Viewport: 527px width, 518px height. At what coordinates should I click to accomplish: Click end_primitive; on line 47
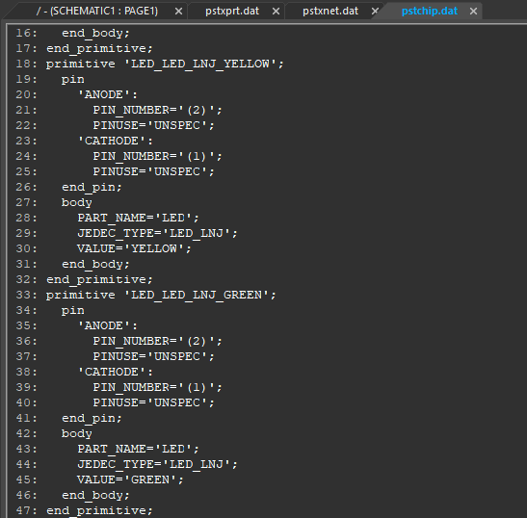coord(99,511)
